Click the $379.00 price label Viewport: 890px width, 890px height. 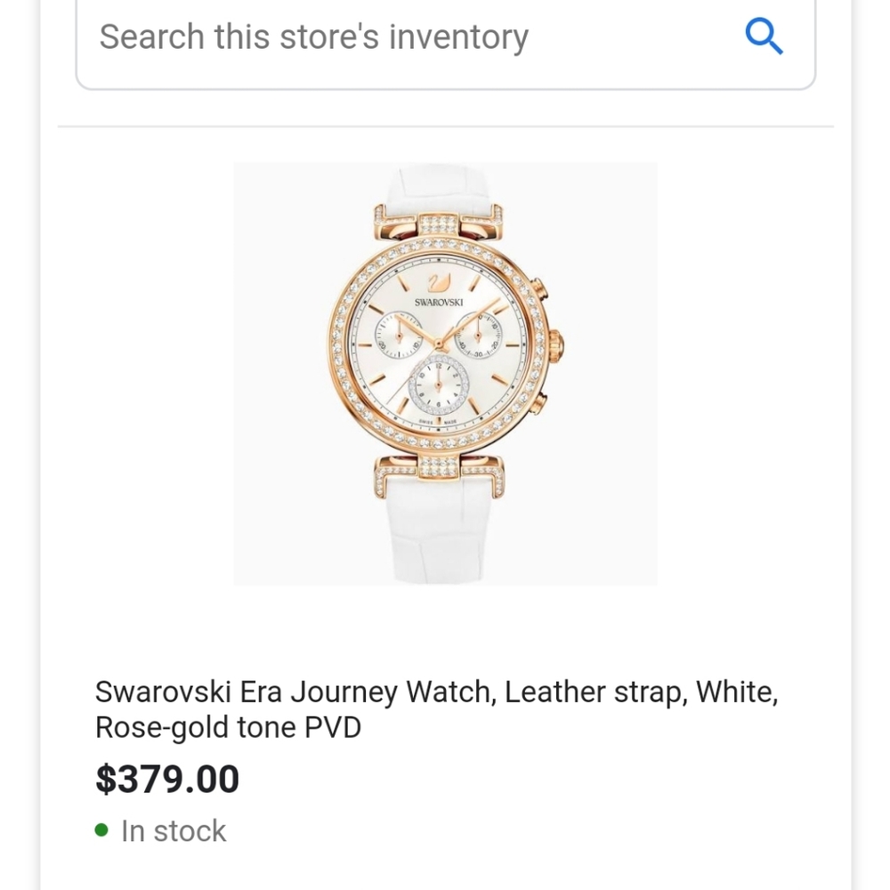pos(167,779)
